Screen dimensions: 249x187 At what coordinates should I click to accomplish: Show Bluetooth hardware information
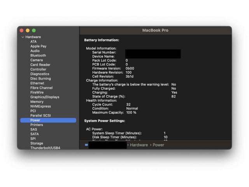(38, 56)
